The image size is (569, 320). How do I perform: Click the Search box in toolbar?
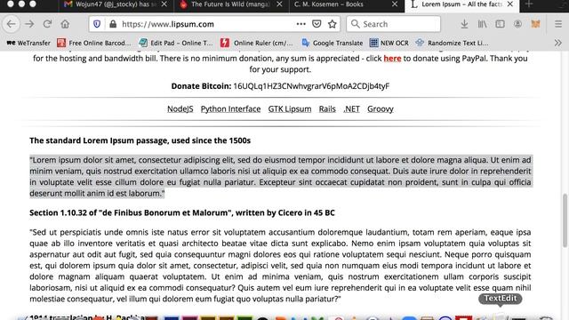pos(393,24)
